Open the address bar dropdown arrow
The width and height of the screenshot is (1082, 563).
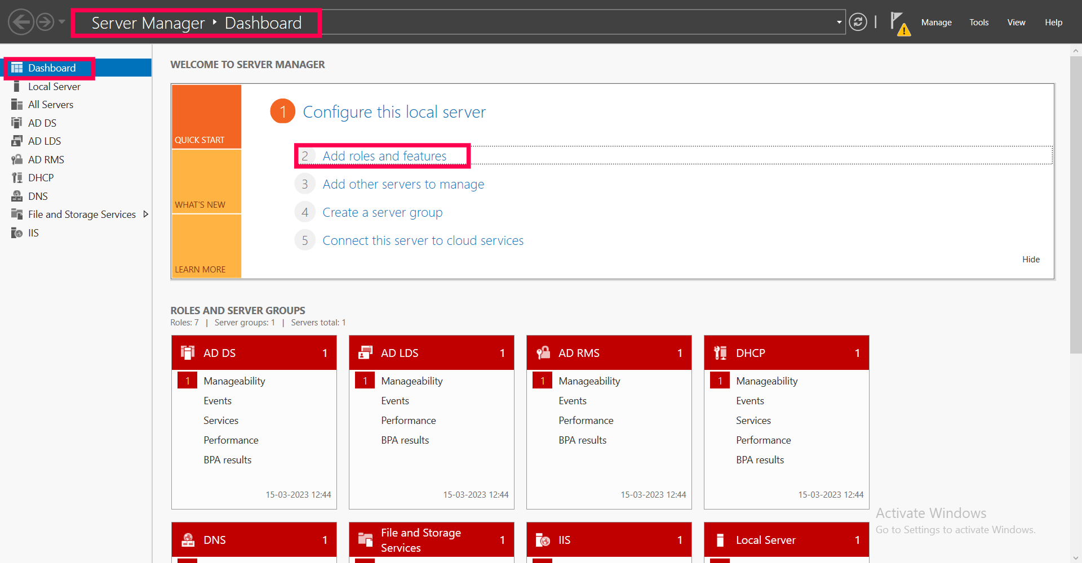point(840,23)
